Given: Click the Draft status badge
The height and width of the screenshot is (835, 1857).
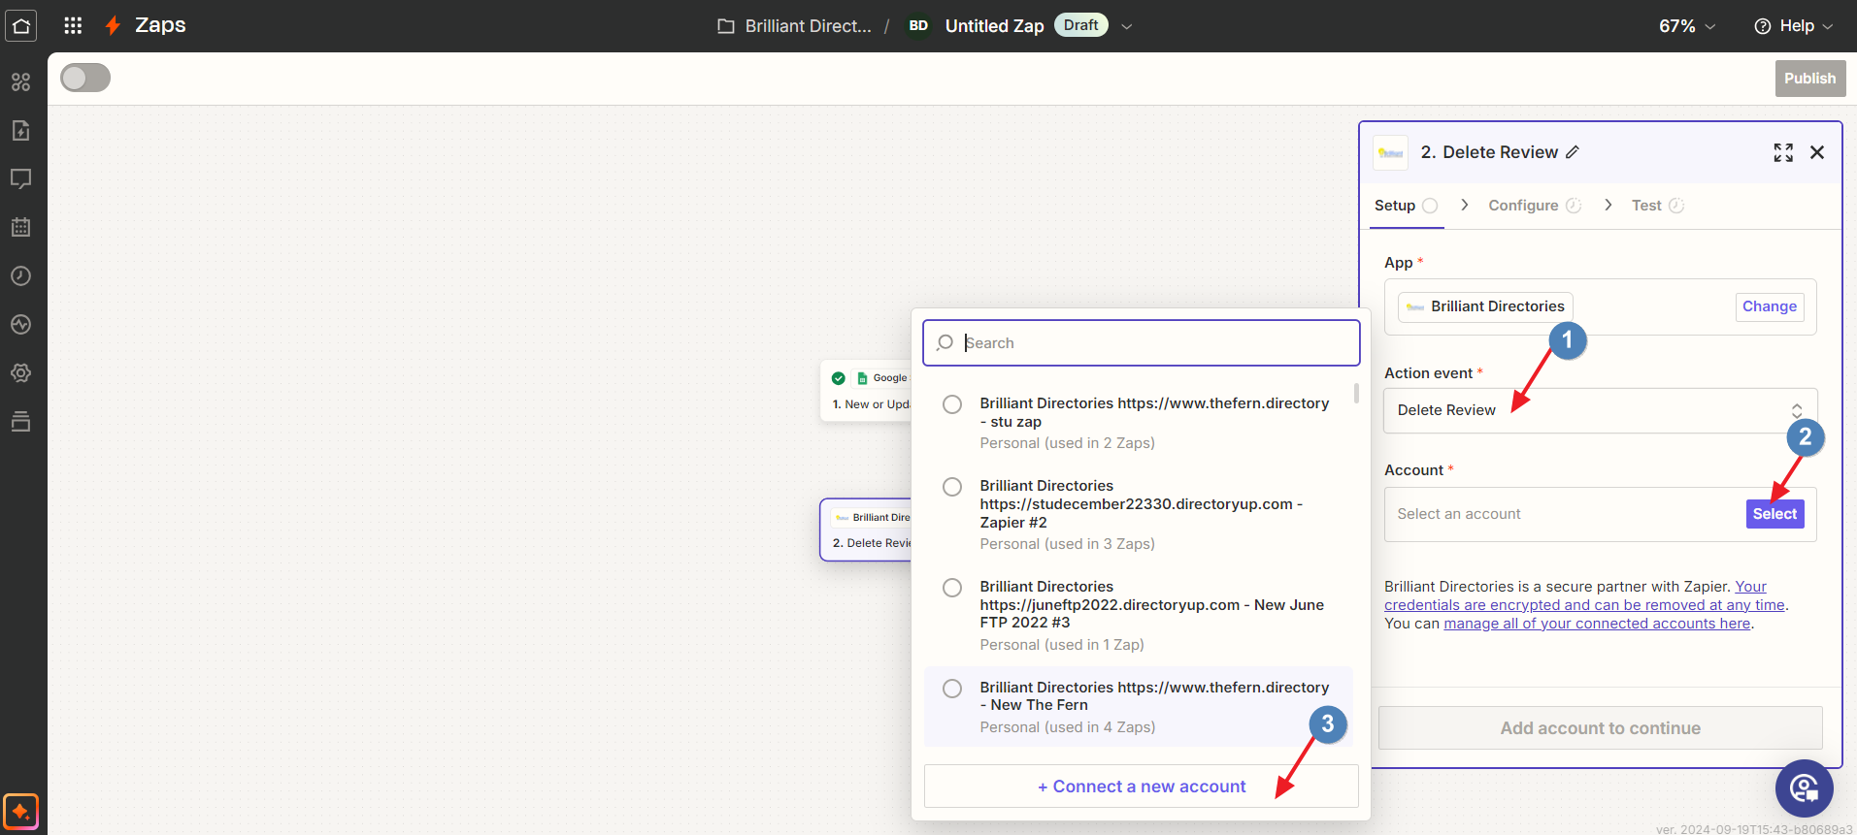Looking at the screenshot, I should tap(1080, 25).
